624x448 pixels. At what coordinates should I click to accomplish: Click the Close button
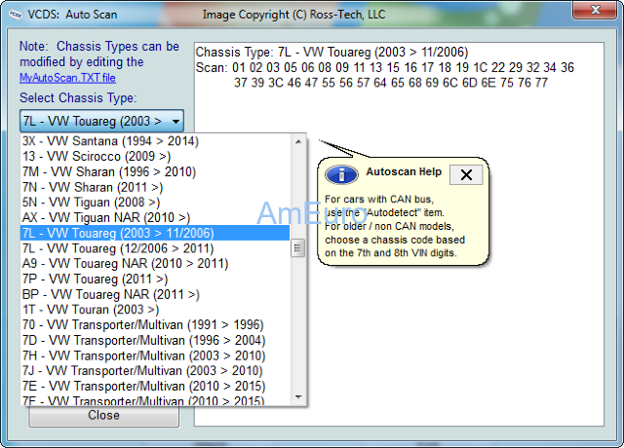tap(104, 416)
